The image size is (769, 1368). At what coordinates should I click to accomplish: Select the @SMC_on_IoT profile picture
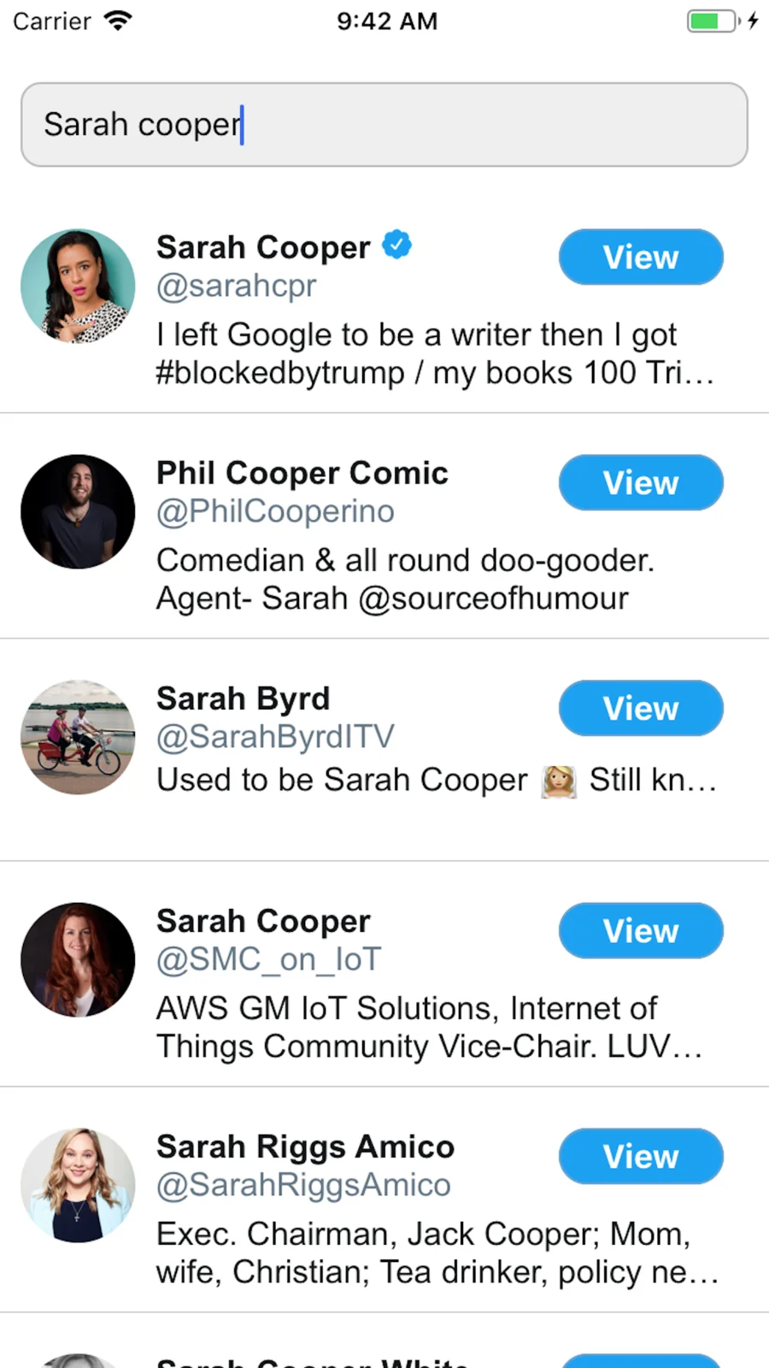(x=77, y=959)
